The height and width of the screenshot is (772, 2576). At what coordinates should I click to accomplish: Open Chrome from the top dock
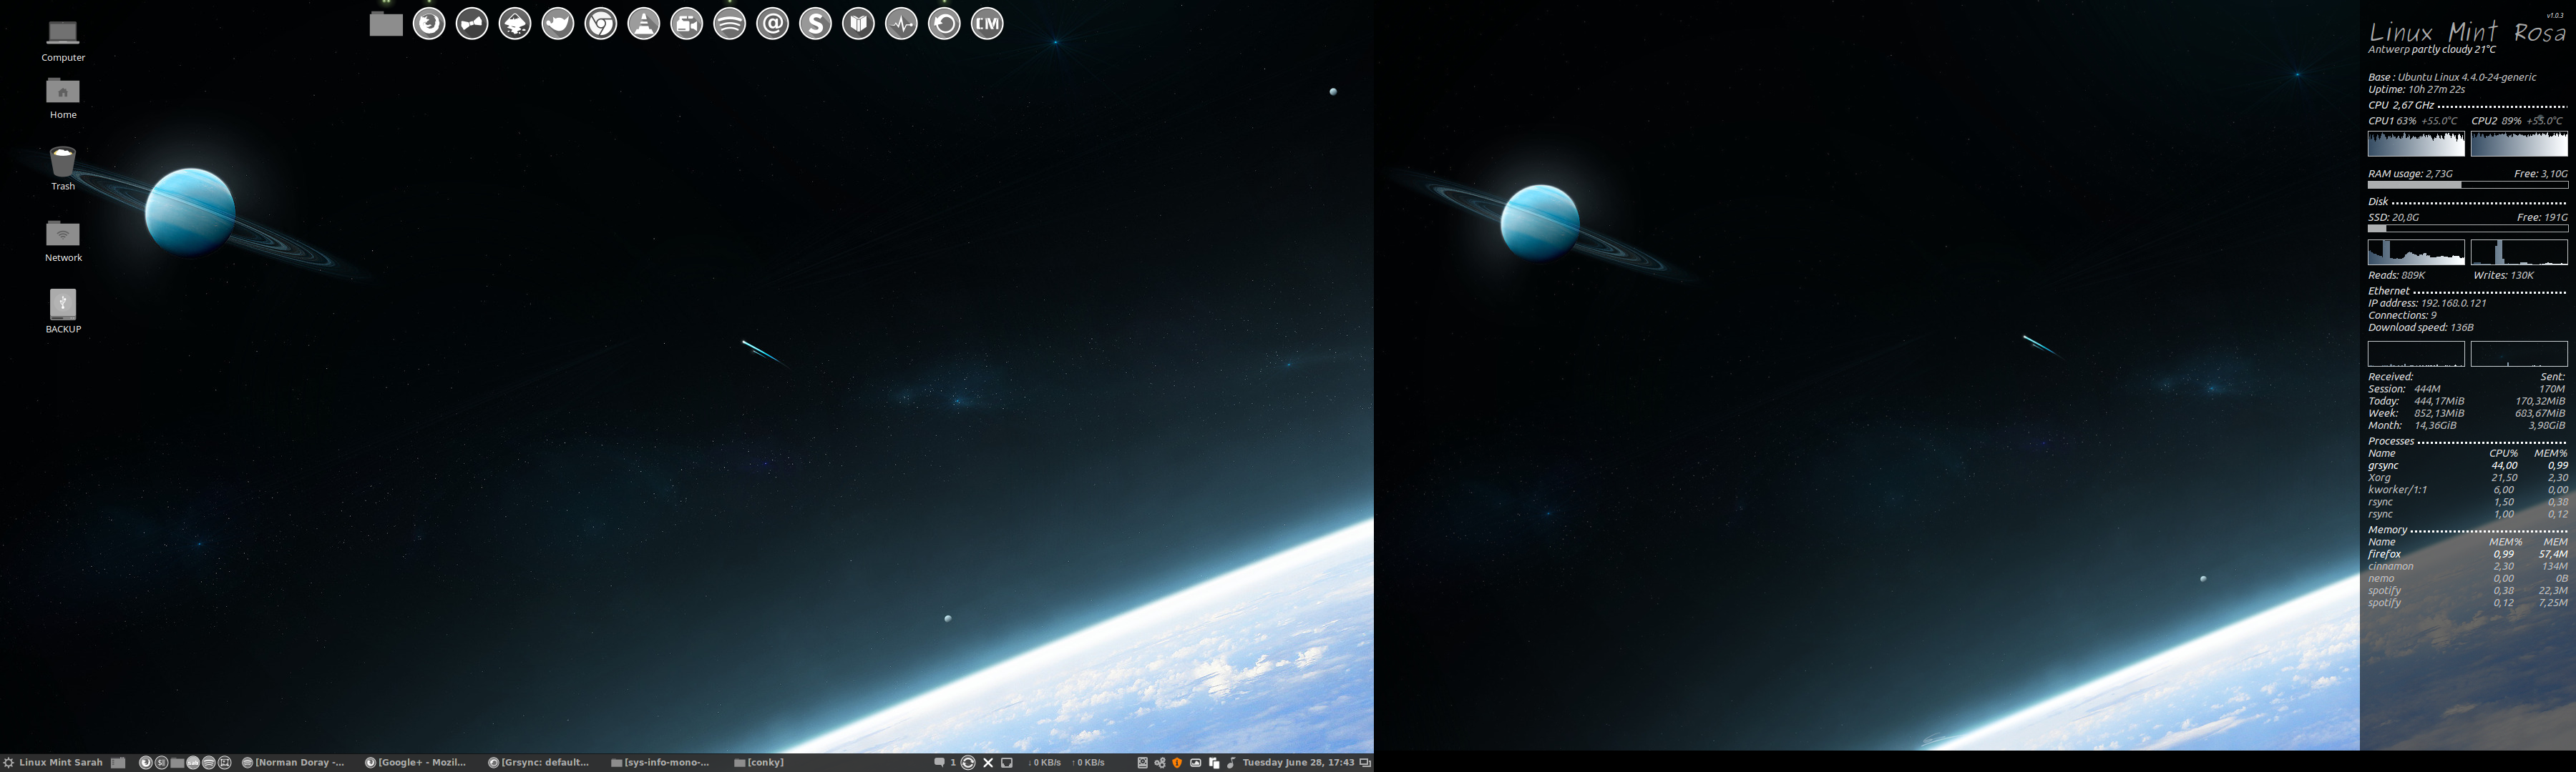click(x=601, y=24)
